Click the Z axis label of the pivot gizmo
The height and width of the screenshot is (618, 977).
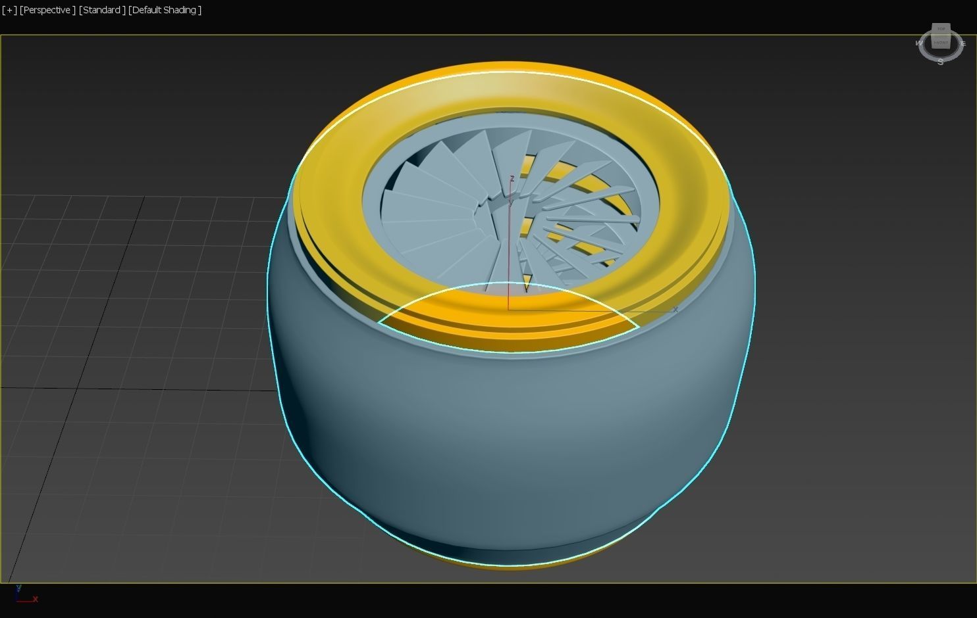tap(512, 179)
